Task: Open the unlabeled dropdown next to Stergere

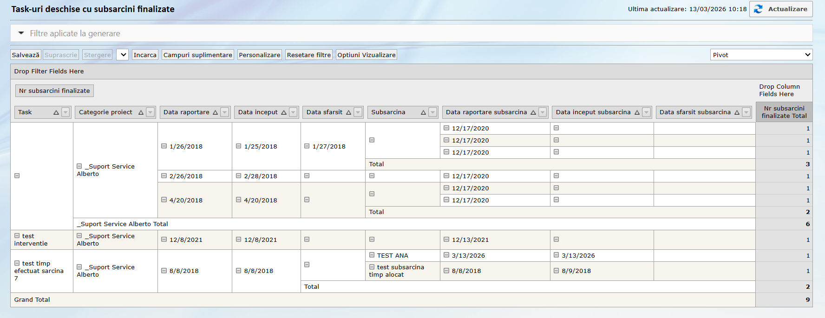Action: 123,55
